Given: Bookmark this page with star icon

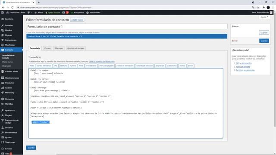Looking at the screenshot, I should (x=258, y=7).
